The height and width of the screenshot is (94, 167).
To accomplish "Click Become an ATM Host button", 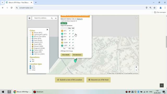I will pos(99,80).
